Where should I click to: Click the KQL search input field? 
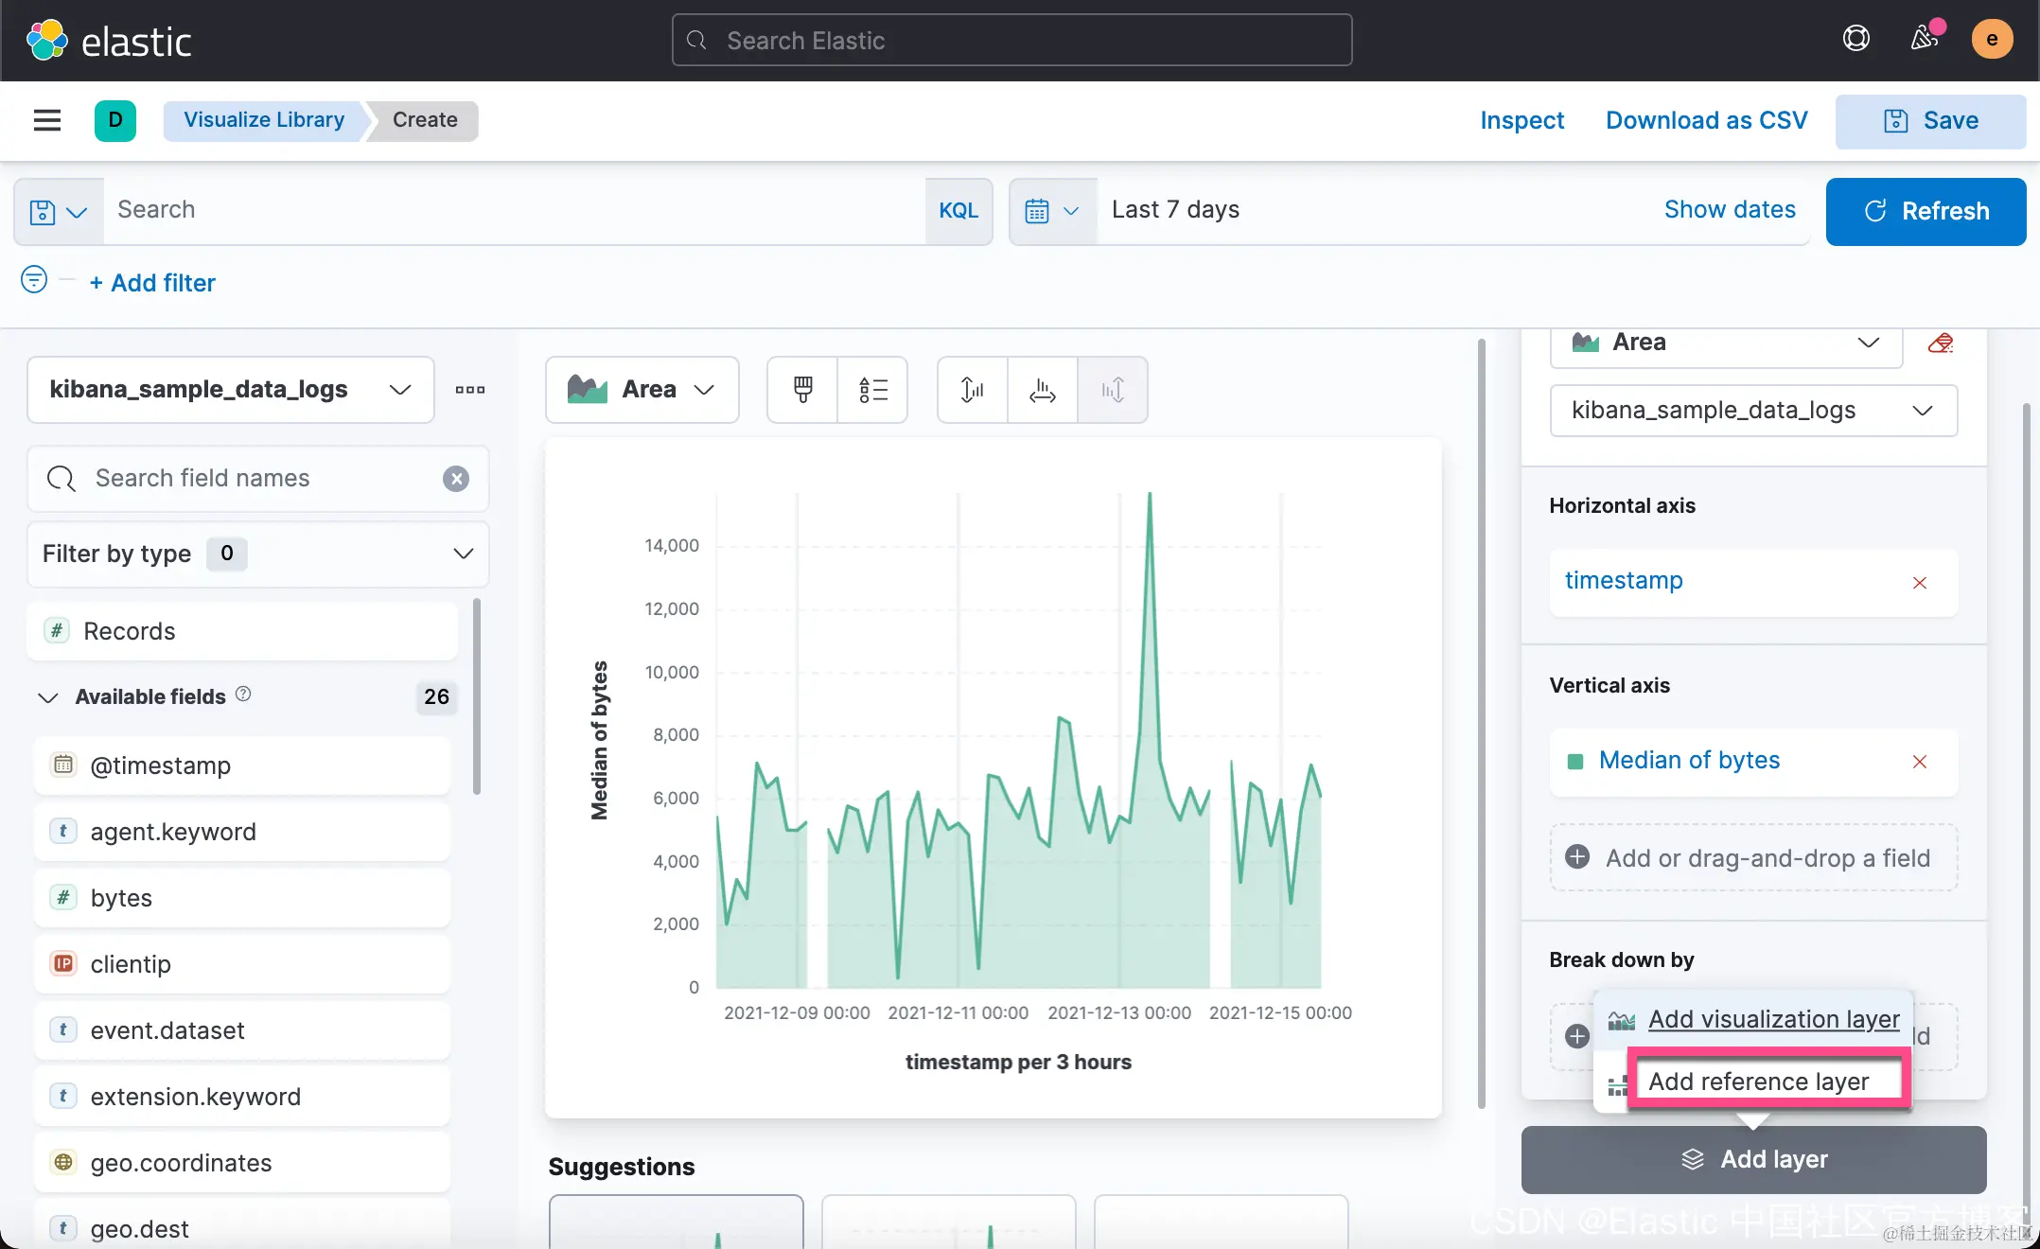click(x=511, y=210)
